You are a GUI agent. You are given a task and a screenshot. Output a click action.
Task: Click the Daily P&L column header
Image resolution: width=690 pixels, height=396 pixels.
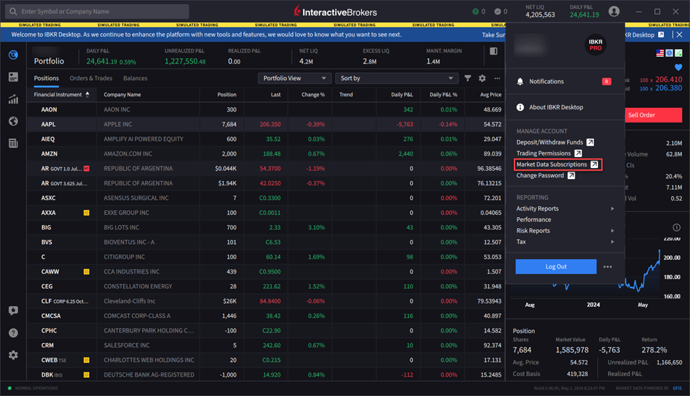(402, 94)
